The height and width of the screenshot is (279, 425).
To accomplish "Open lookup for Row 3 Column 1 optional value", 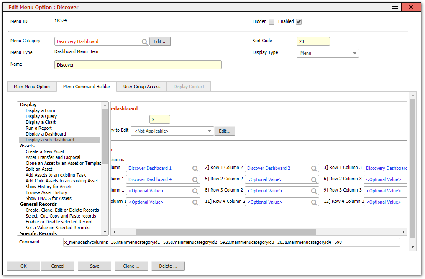I will (x=195, y=191).
